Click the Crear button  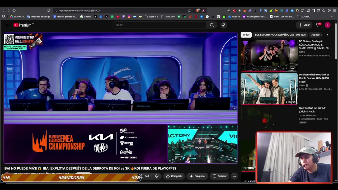point(304,25)
